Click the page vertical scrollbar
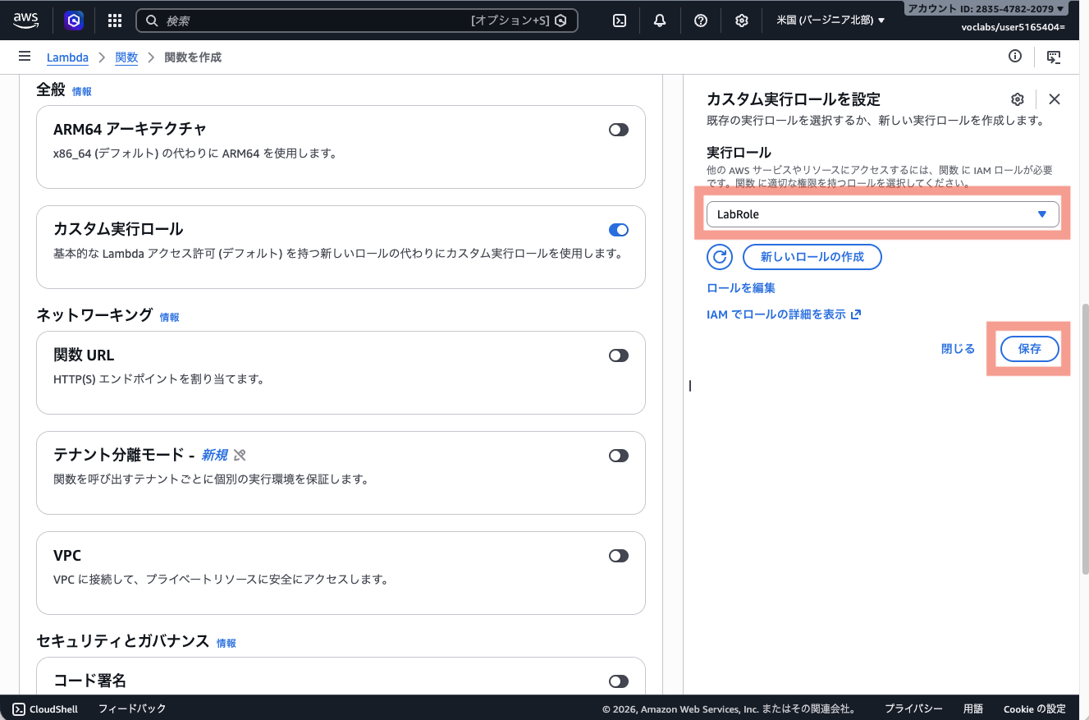Viewport: 1089px width, 720px height. (x=1084, y=438)
